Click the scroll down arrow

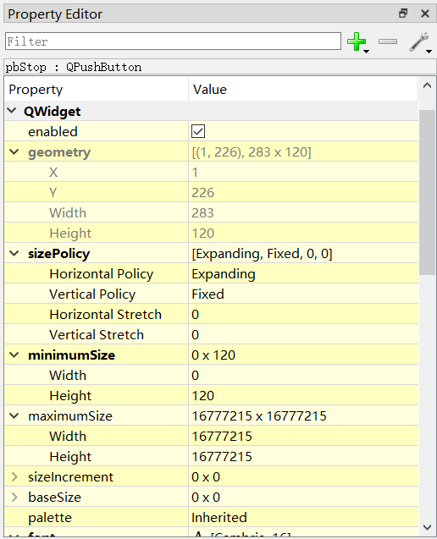coord(427,527)
